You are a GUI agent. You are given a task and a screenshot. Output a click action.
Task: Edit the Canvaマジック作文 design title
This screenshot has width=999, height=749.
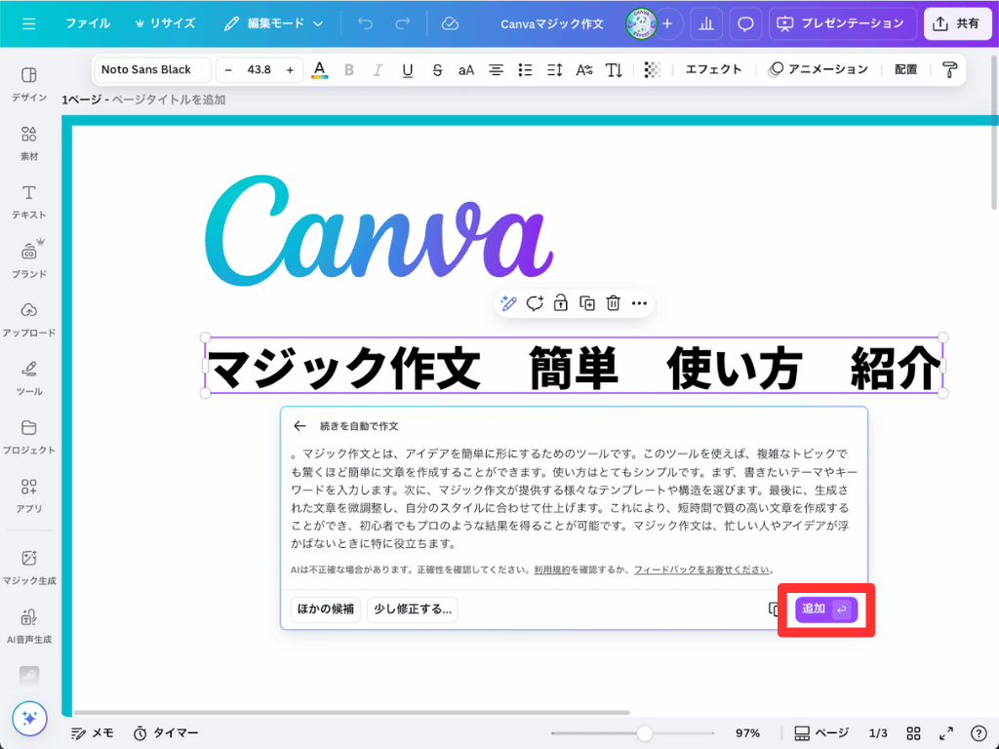(552, 24)
